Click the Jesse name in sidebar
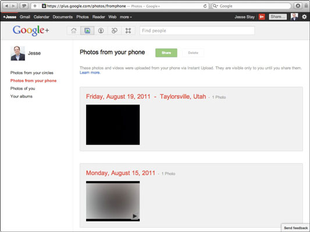 [34, 53]
